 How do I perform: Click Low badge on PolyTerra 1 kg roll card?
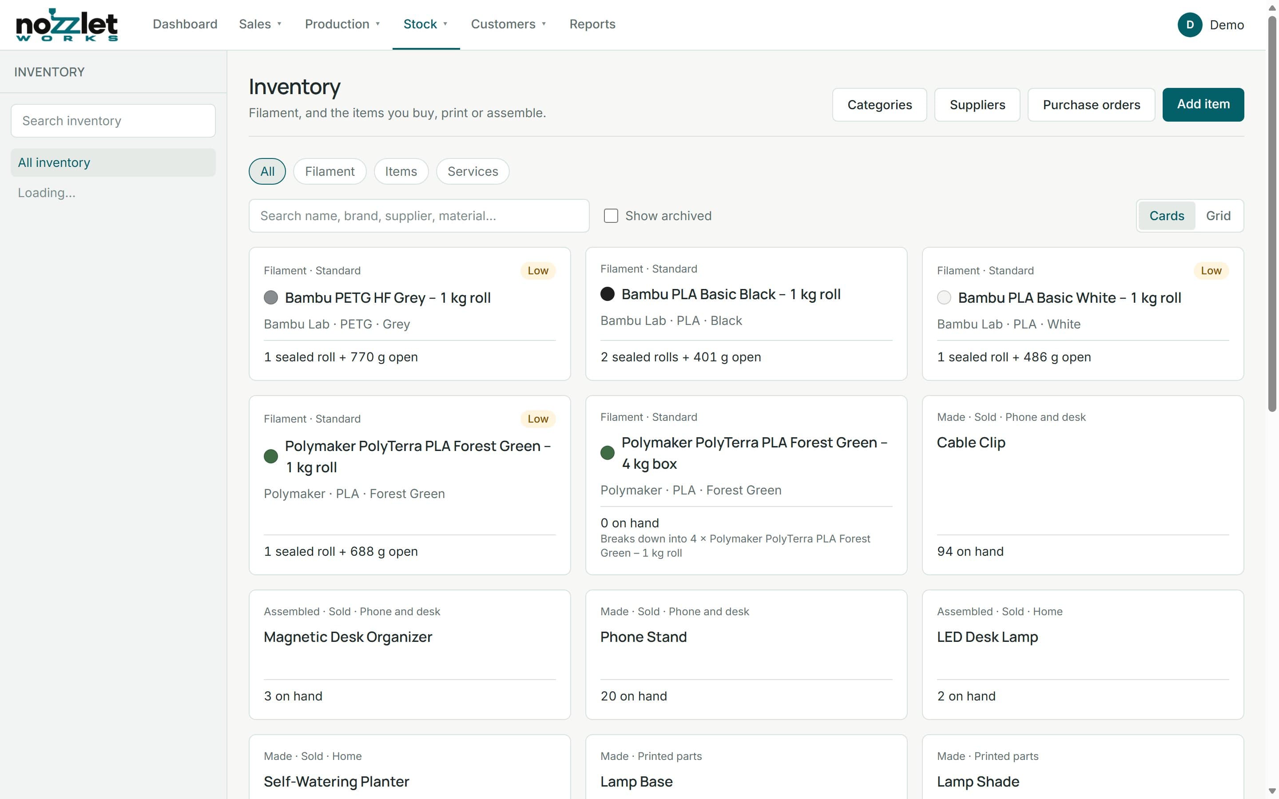[538, 419]
